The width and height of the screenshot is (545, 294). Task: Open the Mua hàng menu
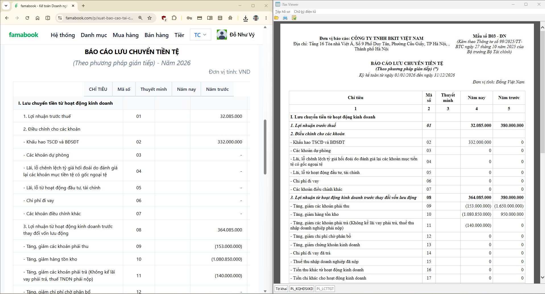point(126,35)
